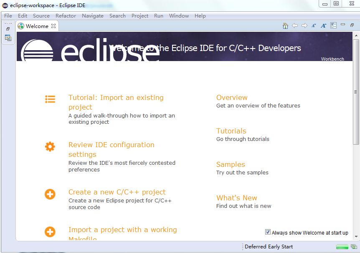Viewport: 360px width, 253px height.
Task: Click the gear icon for IDE configuration
Action: (50, 147)
